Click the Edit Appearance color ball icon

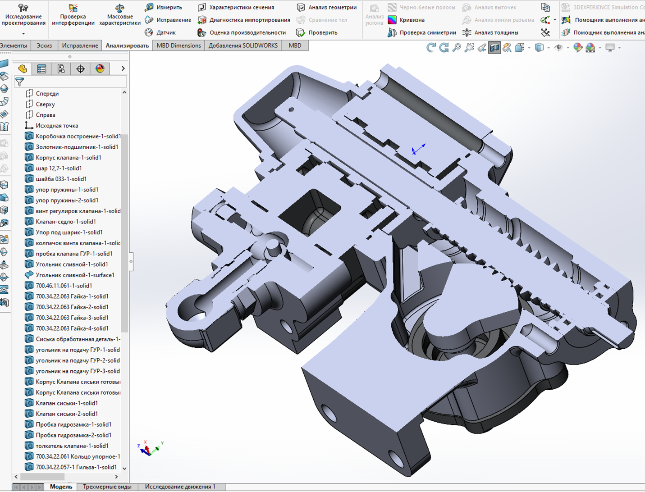click(x=578, y=48)
